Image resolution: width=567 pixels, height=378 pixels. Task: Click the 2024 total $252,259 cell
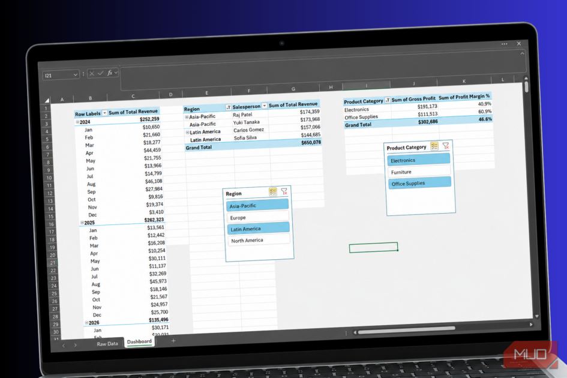pos(150,119)
